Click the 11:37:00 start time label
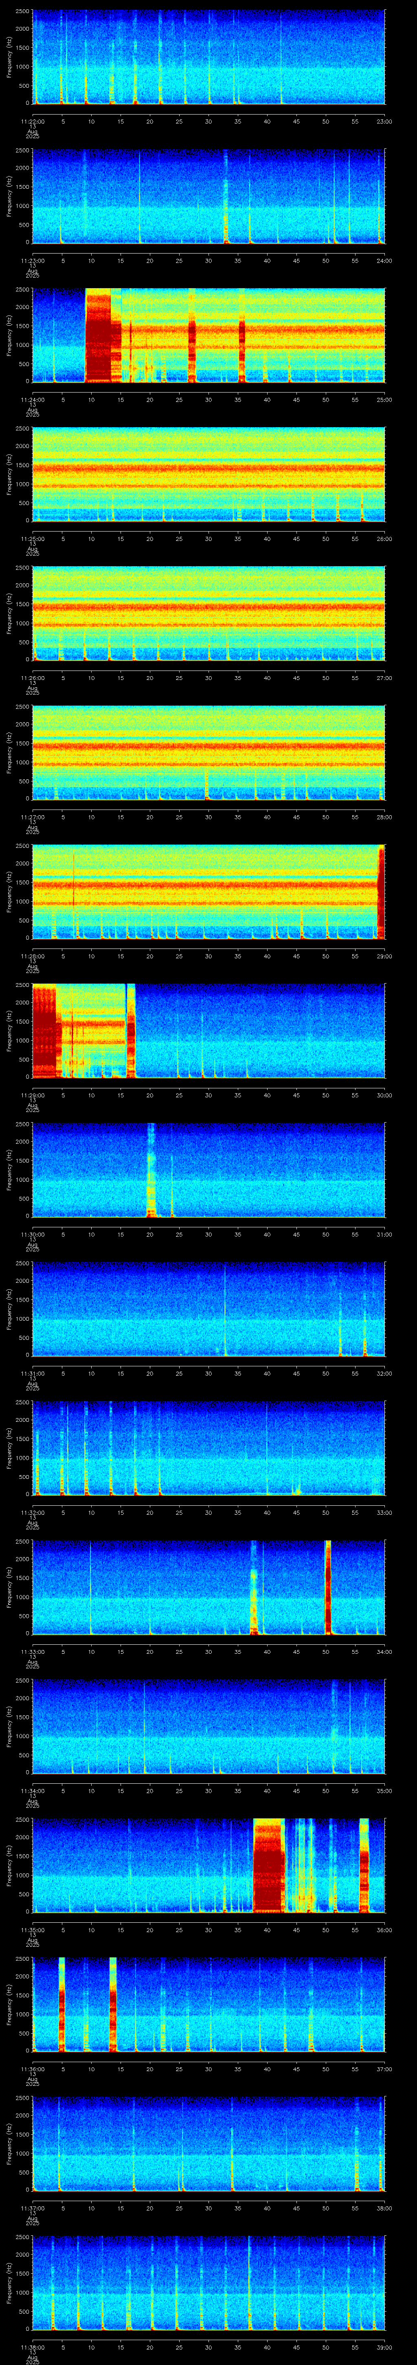The width and height of the screenshot is (417, 2365). 32,2208
